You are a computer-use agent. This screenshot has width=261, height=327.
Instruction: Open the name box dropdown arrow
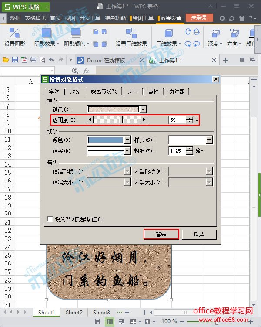pyautogui.click(x=52, y=71)
